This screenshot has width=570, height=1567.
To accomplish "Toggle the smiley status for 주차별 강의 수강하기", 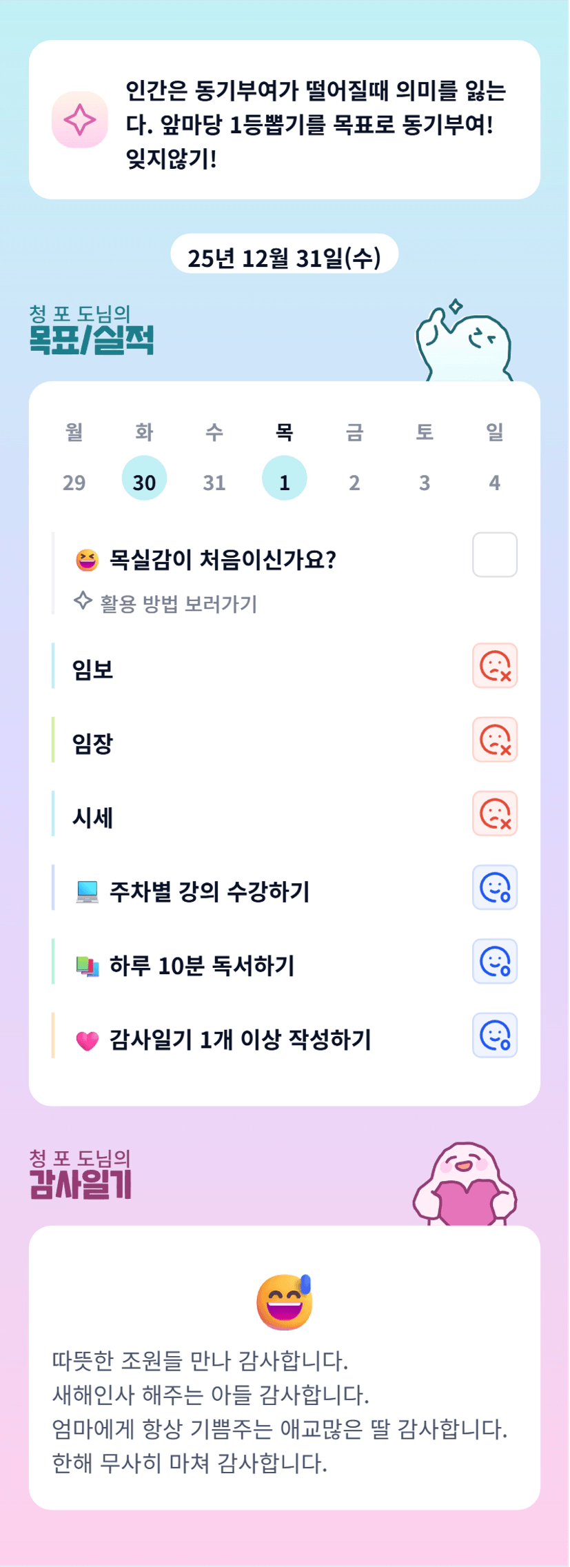I will 494,887.
